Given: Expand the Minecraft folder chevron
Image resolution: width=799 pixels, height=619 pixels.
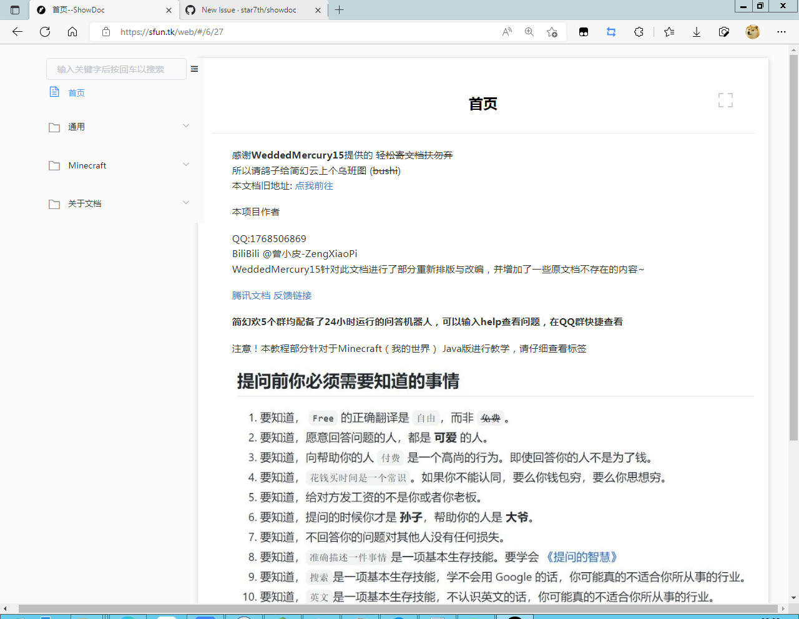Looking at the screenshot, I should 186,165.
